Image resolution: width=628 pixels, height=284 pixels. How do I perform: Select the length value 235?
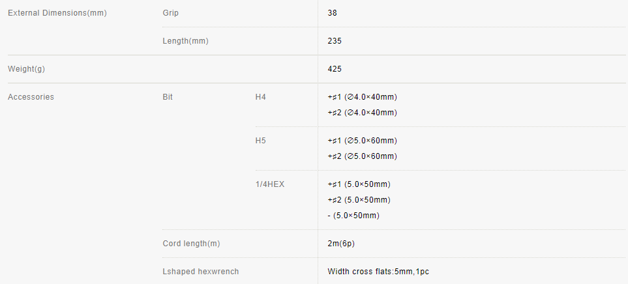coord(335,41)
